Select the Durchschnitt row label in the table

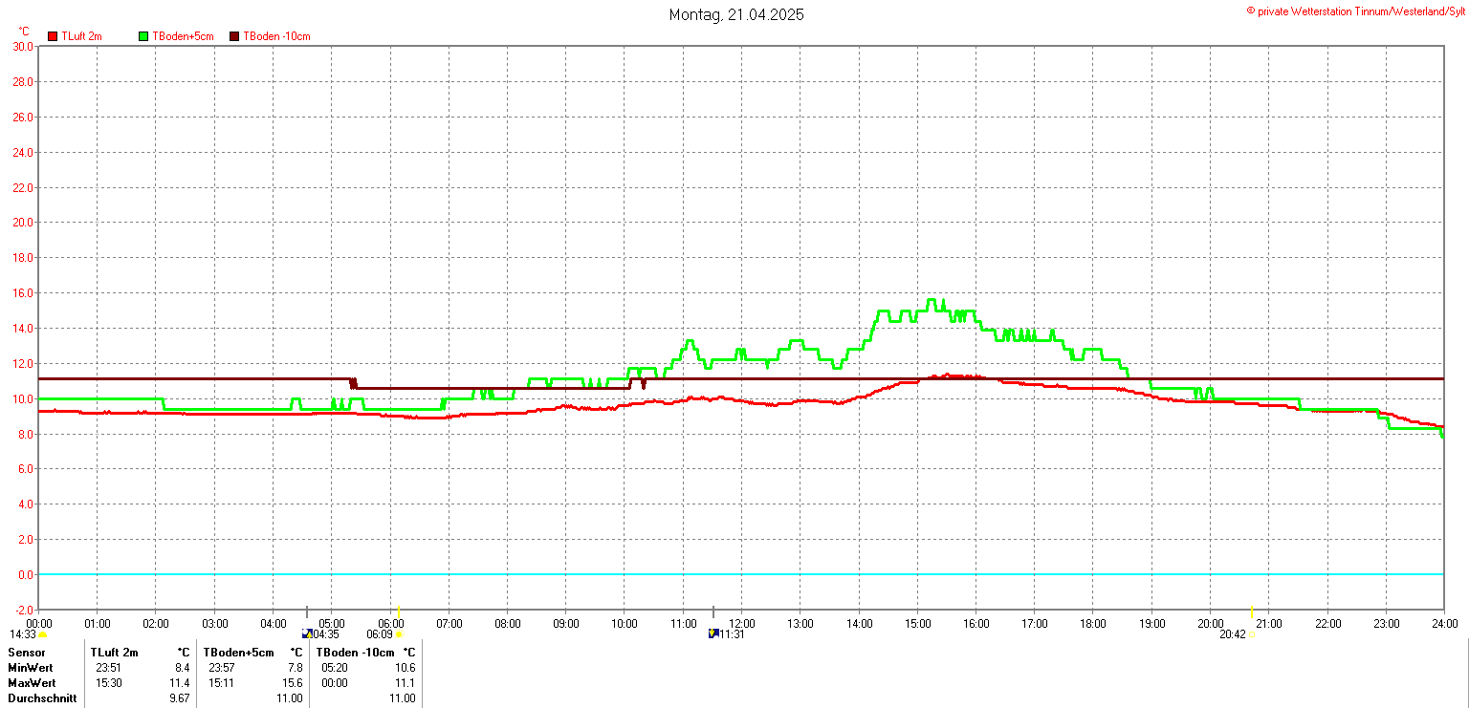pos(39,698)
